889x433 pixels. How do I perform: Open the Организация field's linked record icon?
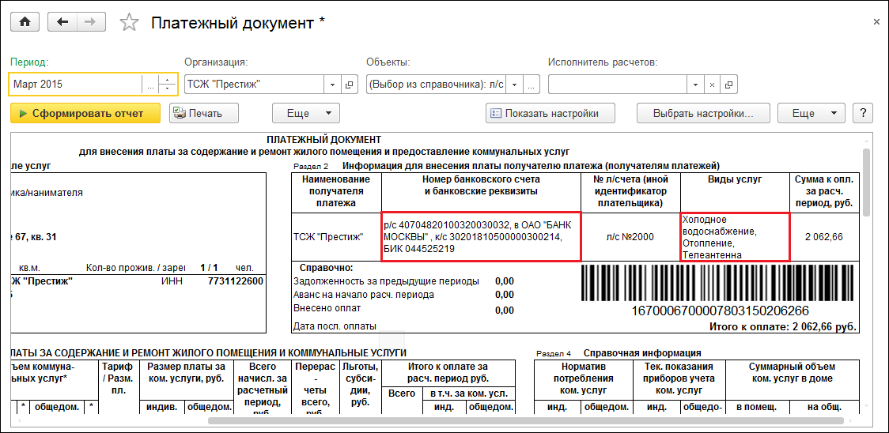pyautogui.click(x=350, y=84)
